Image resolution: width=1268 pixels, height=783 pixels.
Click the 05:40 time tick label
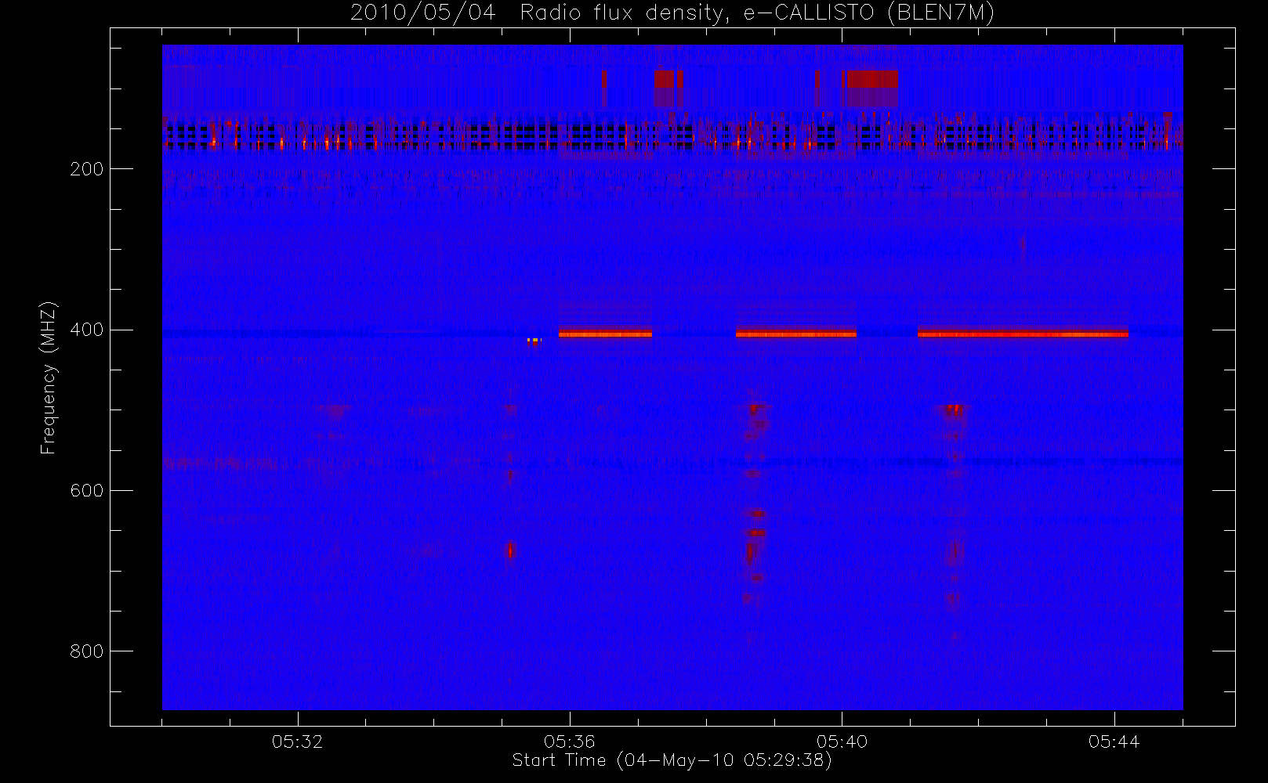click(842, 742)
